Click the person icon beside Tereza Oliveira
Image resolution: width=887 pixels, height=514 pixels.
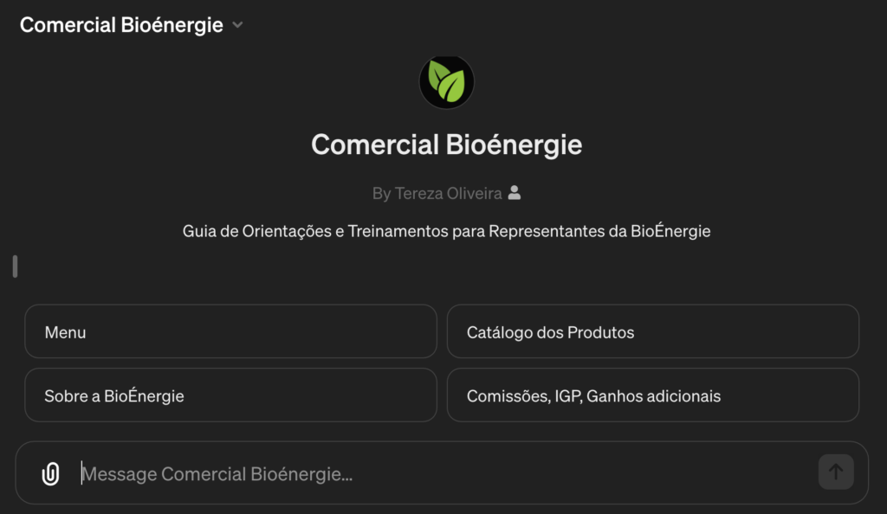[x=515, y=193]
